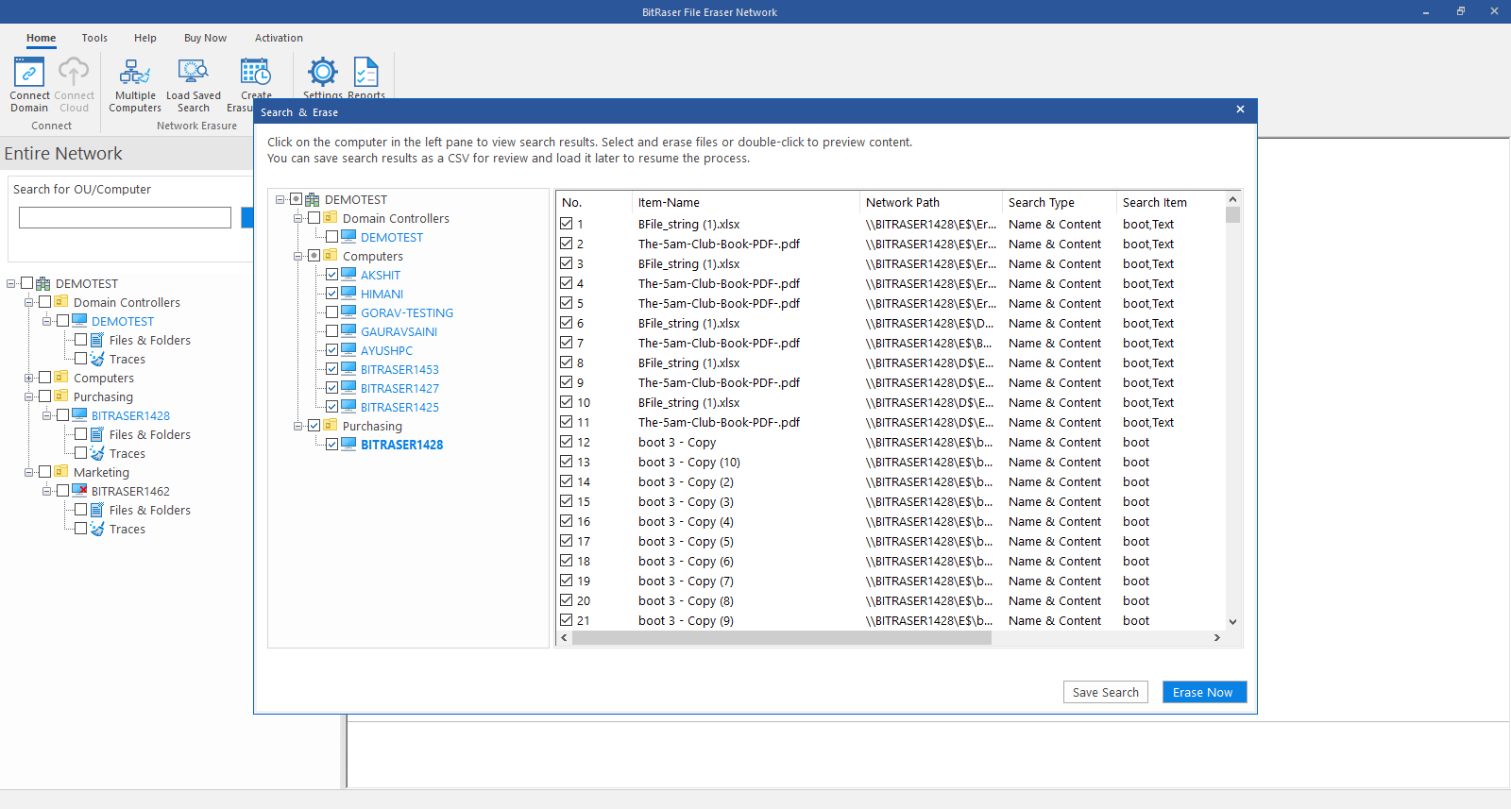The width and height of the screenshot is (1511, 809).
Task: Uncheck result row 12 boot 3 - Copy checkbox
Action: 567,442
